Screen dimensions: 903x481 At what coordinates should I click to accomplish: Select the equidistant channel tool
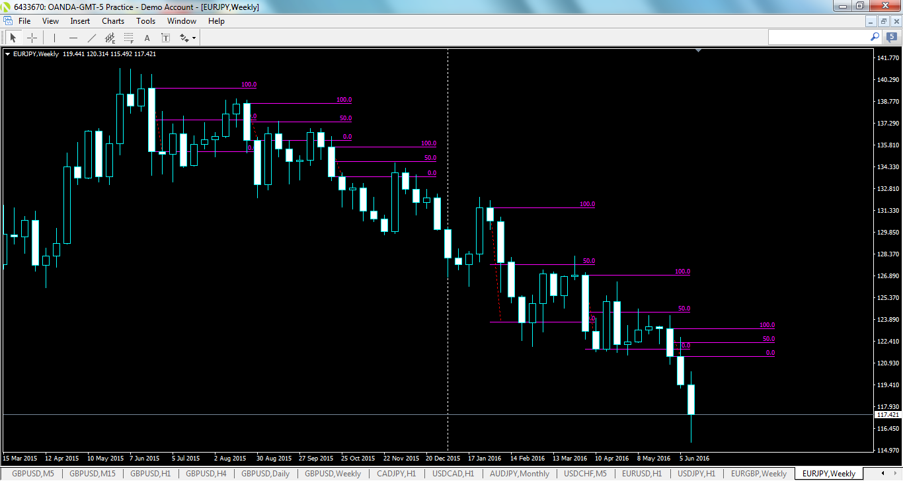point(110,38)
